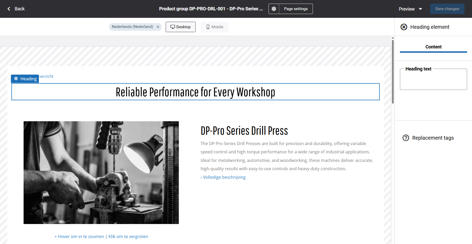Click the drill press product image
Image resolution: width=472 pixels, height=244 pixels.
click(x=101, y=173)
